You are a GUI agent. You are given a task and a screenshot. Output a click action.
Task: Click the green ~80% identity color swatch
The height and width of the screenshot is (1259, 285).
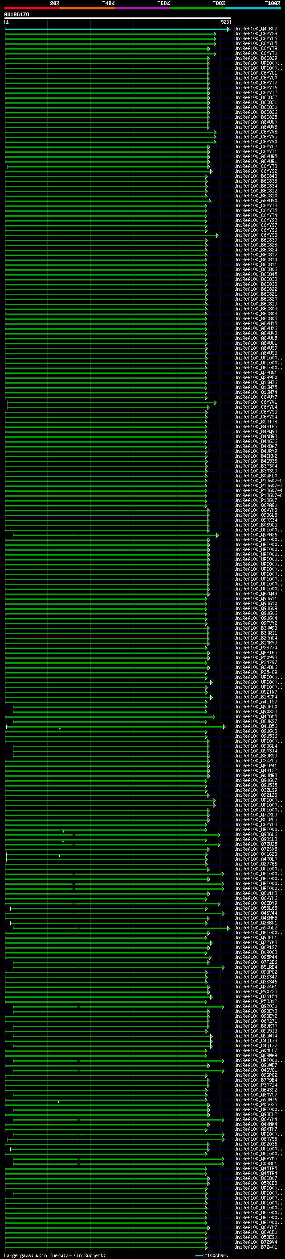click(198, 8)
